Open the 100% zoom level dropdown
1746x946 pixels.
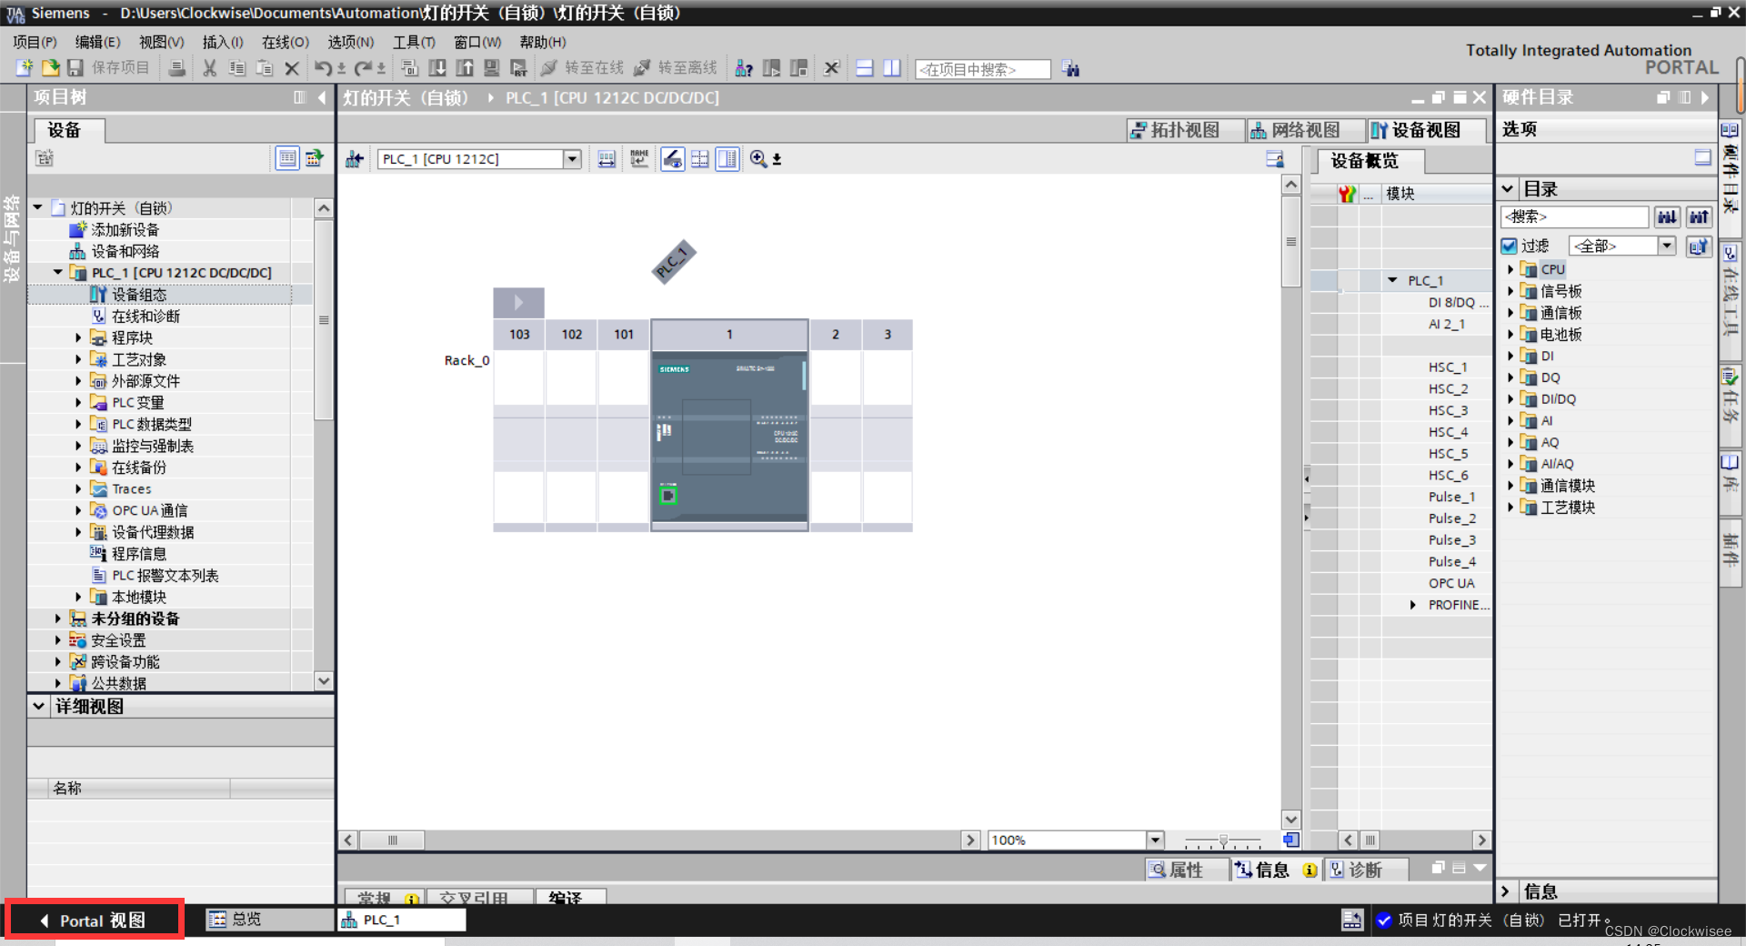(1155, 840)
